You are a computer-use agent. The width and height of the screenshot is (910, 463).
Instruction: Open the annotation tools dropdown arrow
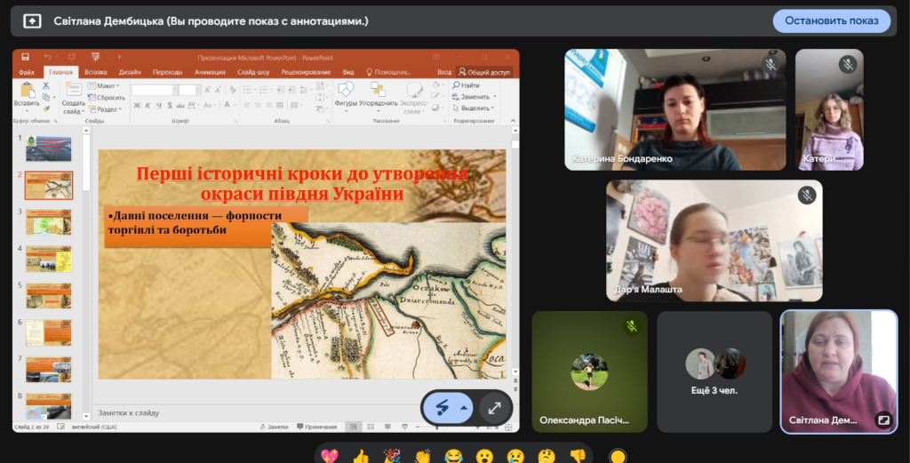(464, 408)
